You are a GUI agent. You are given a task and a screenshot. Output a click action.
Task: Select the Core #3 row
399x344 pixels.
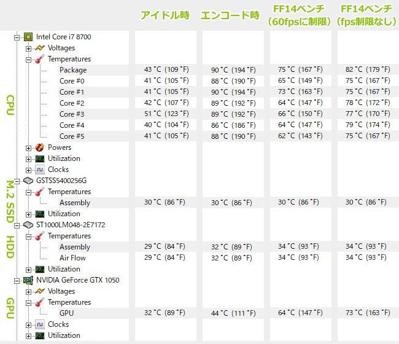click(93, 114)
